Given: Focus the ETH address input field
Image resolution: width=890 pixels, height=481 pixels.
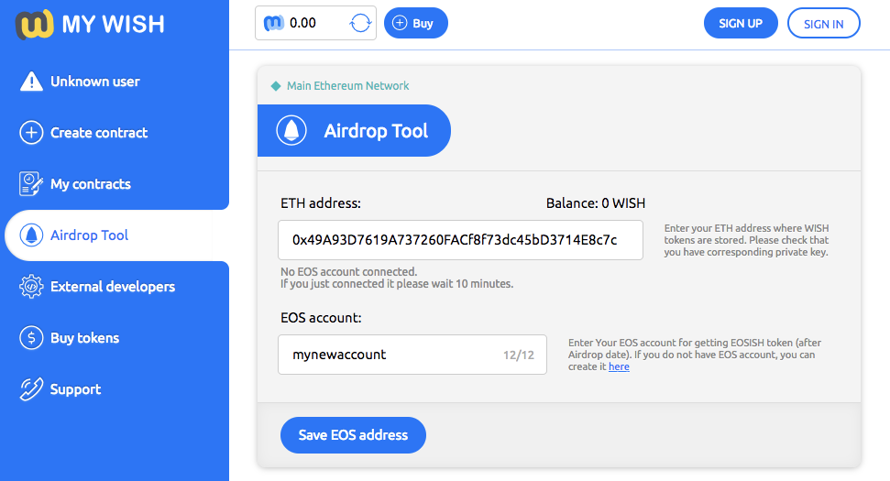Looking at the screenshot, I should (x=460, y=240).
